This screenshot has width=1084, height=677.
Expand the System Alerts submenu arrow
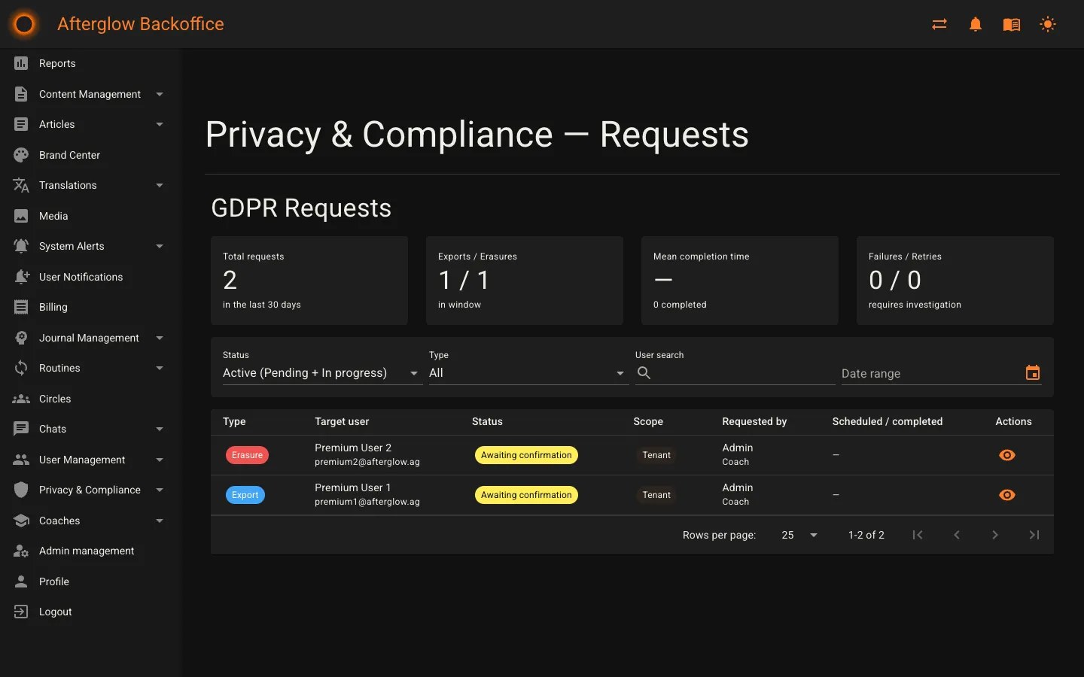pyautogui.click(x=160, y=246)
